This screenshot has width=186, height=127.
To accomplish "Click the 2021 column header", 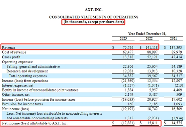I will point(173,38).
